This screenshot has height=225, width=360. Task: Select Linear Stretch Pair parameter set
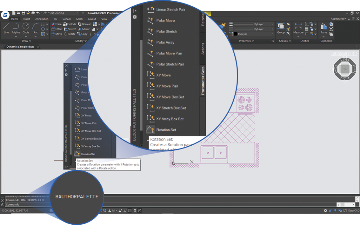[166, 9]
